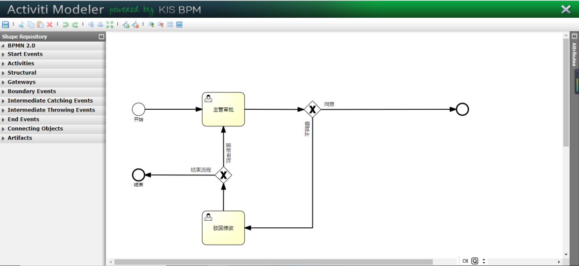Undo the last action

[x=65, y=25]
